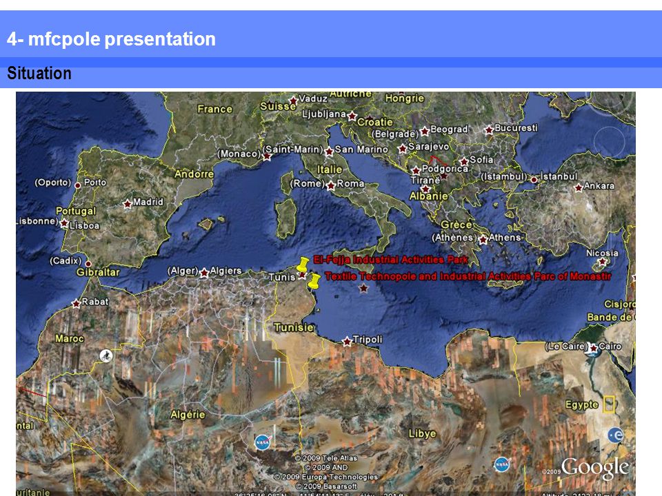Click the Nicosia capital star marker
The height and width of the screenshot is (496, 662).
pos(603,262)
